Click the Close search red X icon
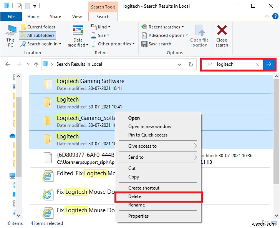280x228 pixels. 222,30
